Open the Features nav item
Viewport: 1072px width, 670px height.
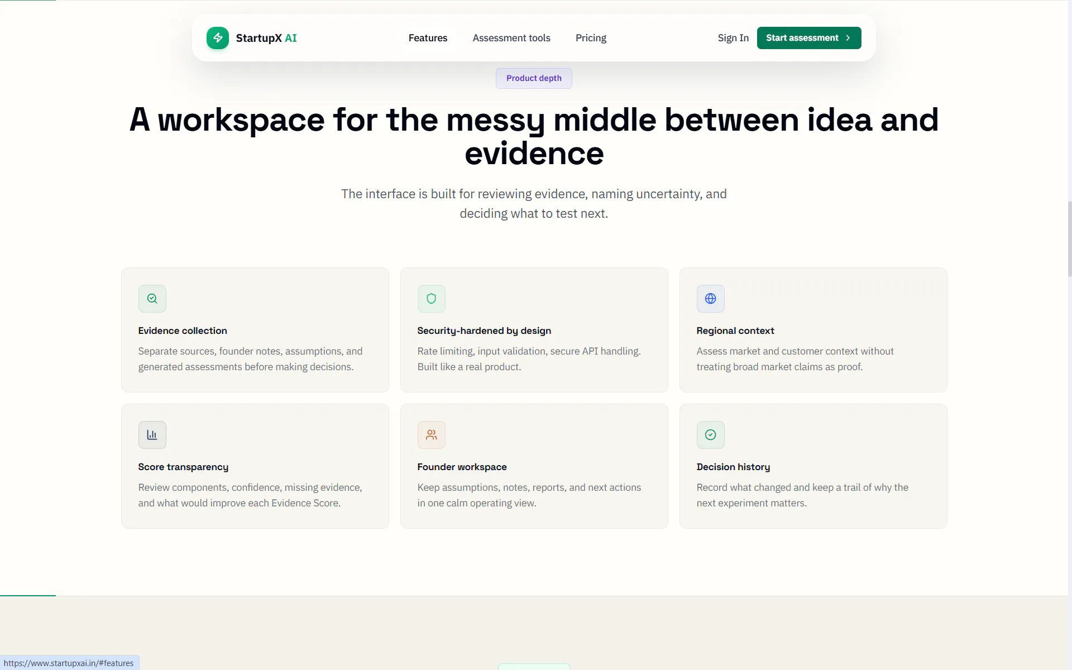point(428,38)
